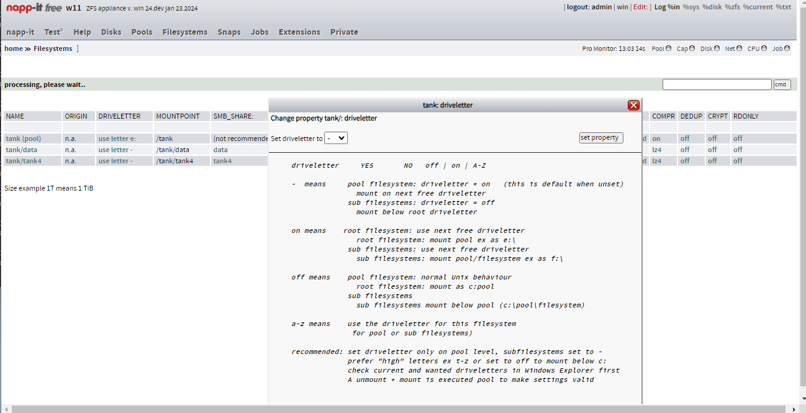The height and width of the screenshot is (413, 806).
Task: Close the tank: driveletter dialog
Action: (x=633, y=105)
